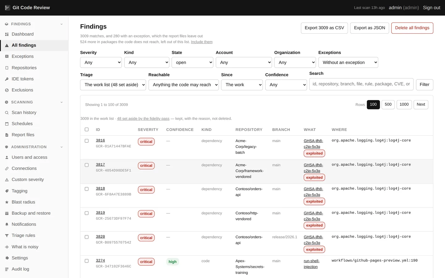Click the Scan history magnifier icon
445x278 pixels.
[7, 113]
